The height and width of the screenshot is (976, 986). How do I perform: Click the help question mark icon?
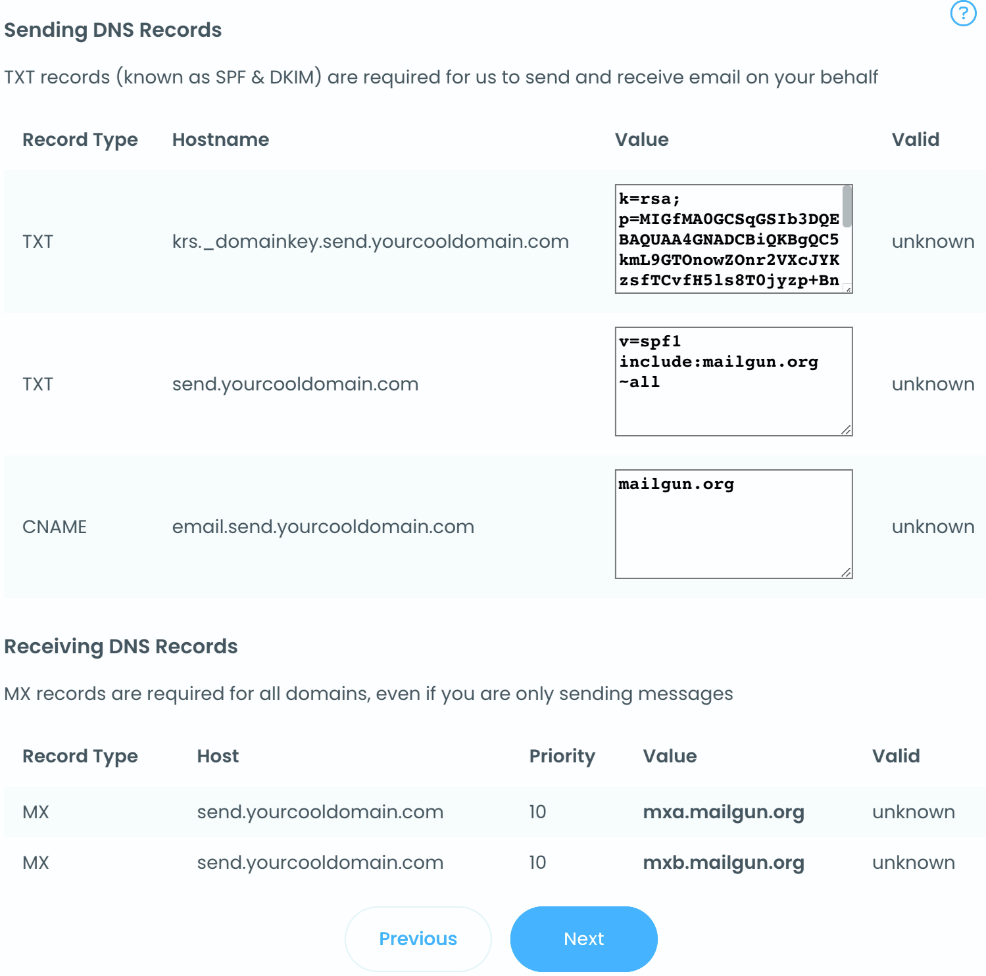[963, 13]
